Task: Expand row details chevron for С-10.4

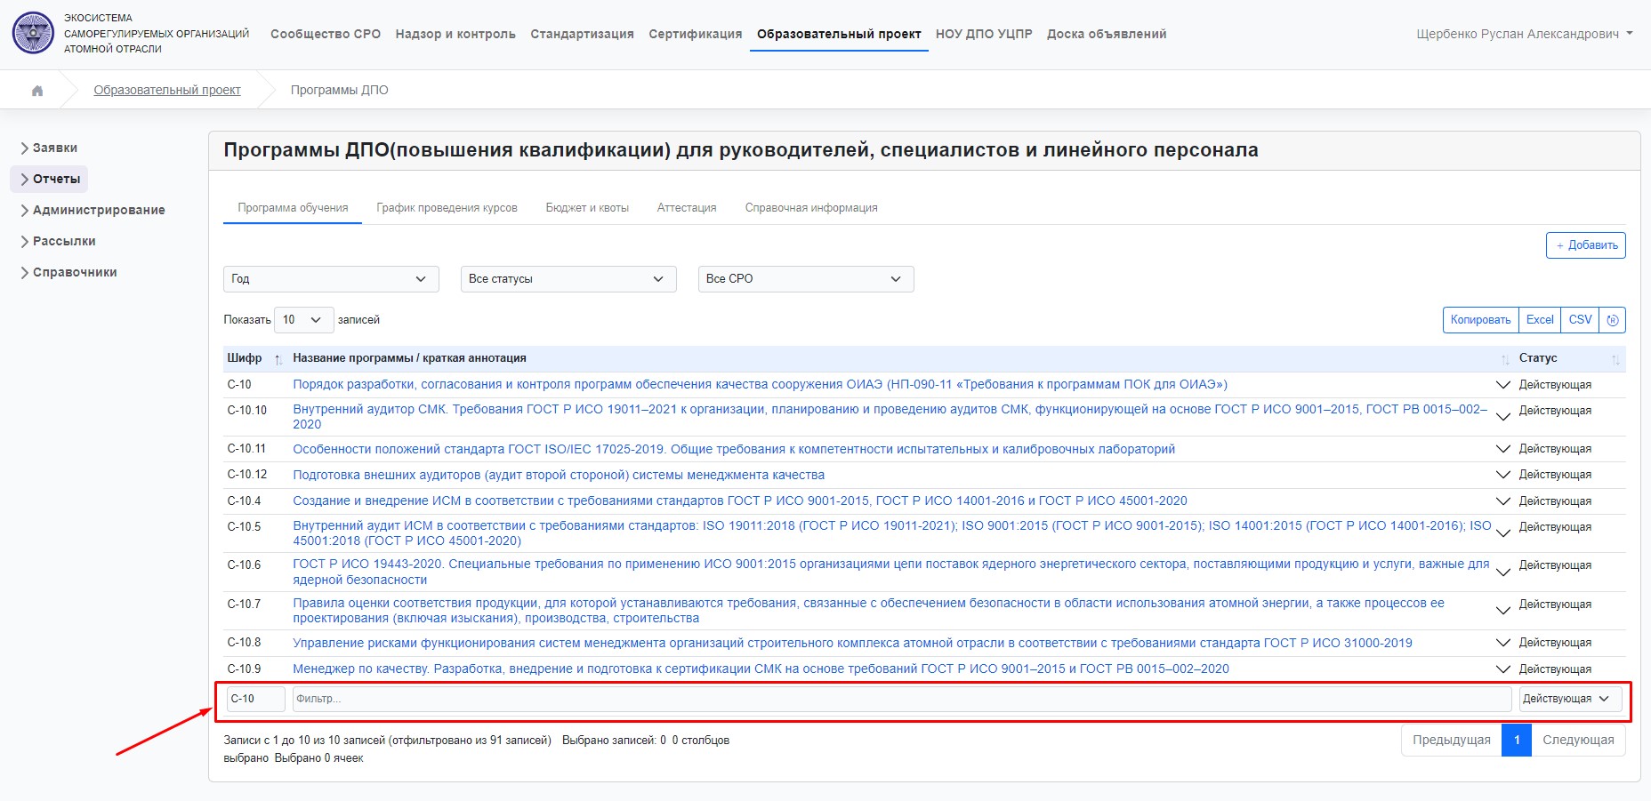Action: [1503, 501]
